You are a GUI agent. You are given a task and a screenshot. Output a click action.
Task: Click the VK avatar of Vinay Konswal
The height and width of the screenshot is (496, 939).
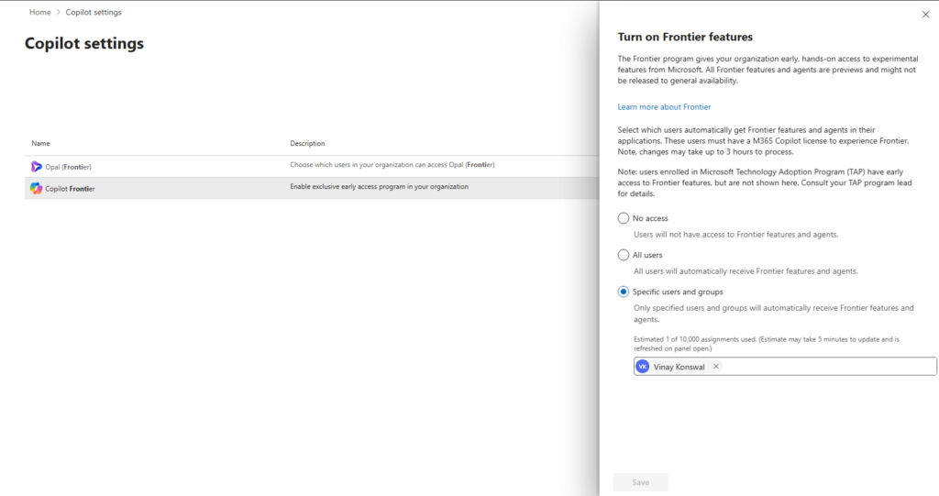click(x=643, y=367)
